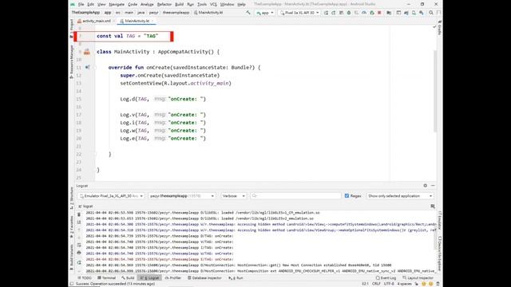Viewport: 511px width, 287px height.
Task: Click the CRLF line separator status item
Action: coord(376,284)
